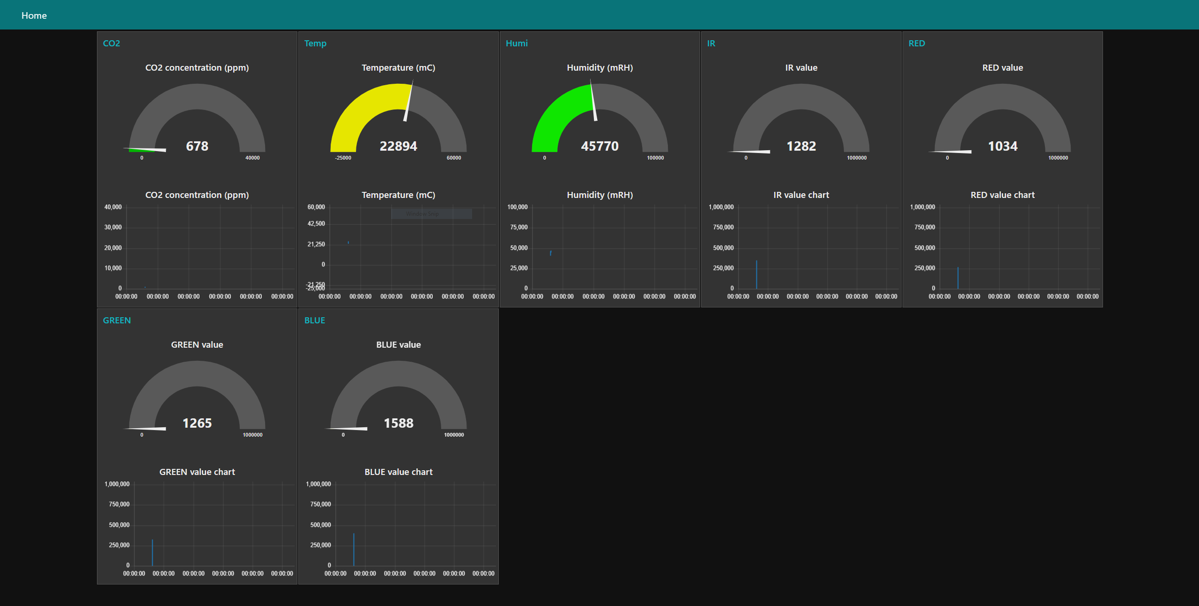Click the Humi group title
Viewport: 1199px width, 606px height.
[517, 44]
